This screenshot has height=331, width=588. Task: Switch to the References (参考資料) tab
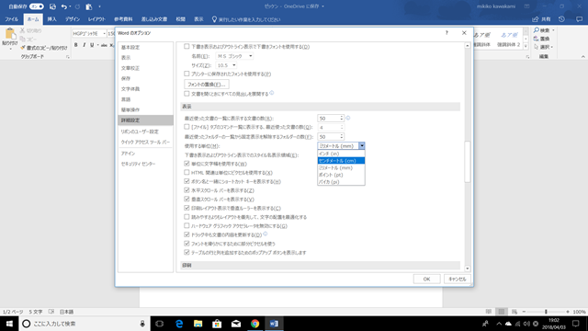123,19
